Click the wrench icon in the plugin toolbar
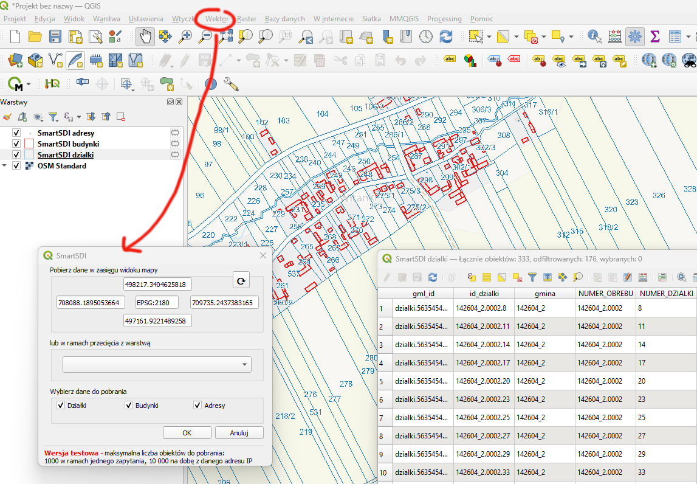This screenshot has width=697, height=484. (x=231, y=83)
